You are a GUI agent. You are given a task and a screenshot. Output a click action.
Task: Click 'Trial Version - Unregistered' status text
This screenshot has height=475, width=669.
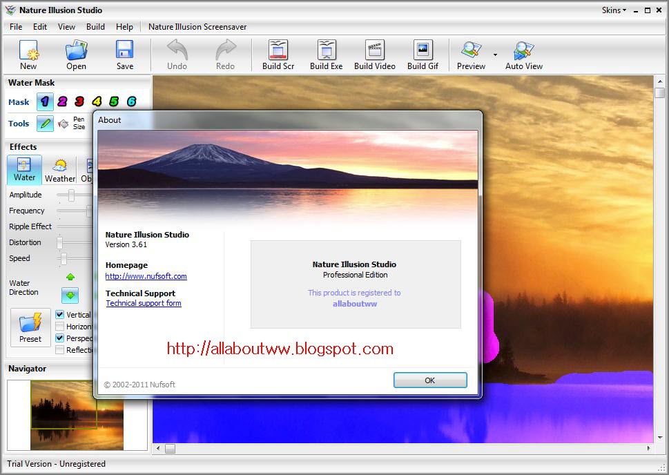57,463
